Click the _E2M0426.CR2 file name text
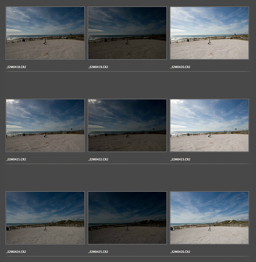The image size is (256, 262). [x=180, y=252]
